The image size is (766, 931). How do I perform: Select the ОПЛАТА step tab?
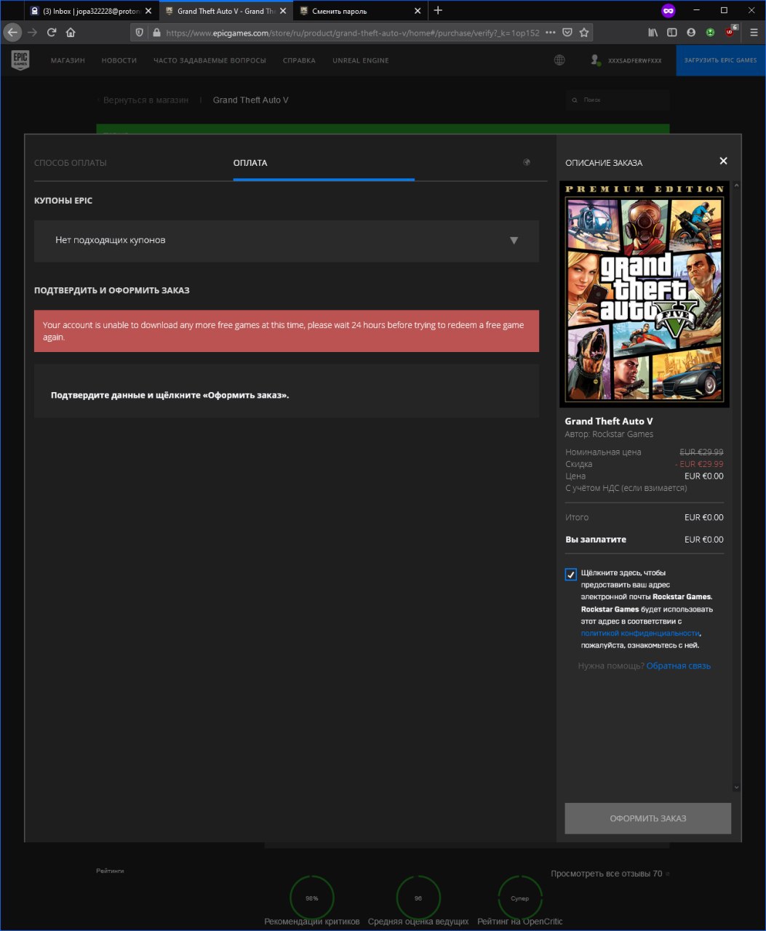click(250, 163)
